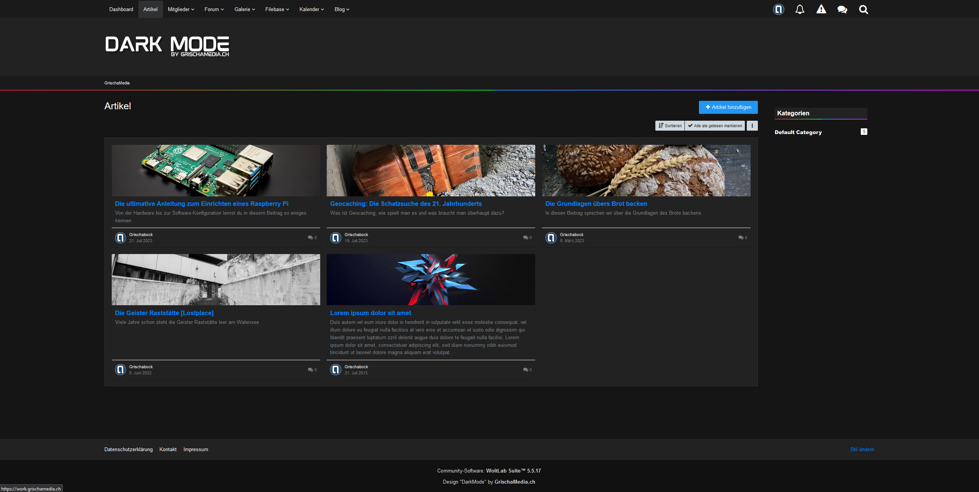Viewport: 979px width, 492px height.
Task: Open the Sortieren sort dropdown
Action: coord(670,126)
